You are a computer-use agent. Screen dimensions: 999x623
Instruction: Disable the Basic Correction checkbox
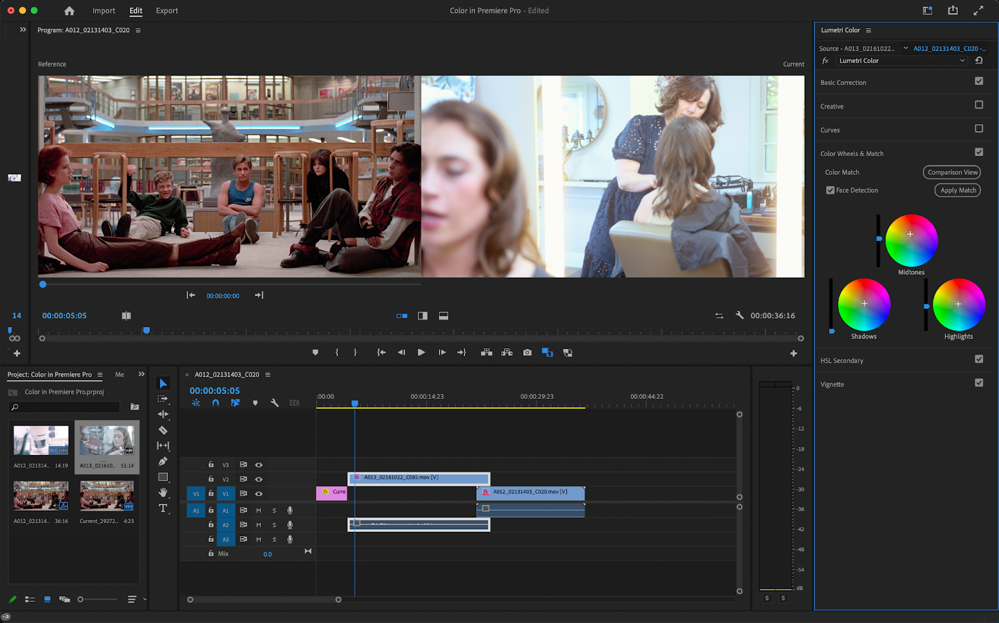(x=979, y=81)
